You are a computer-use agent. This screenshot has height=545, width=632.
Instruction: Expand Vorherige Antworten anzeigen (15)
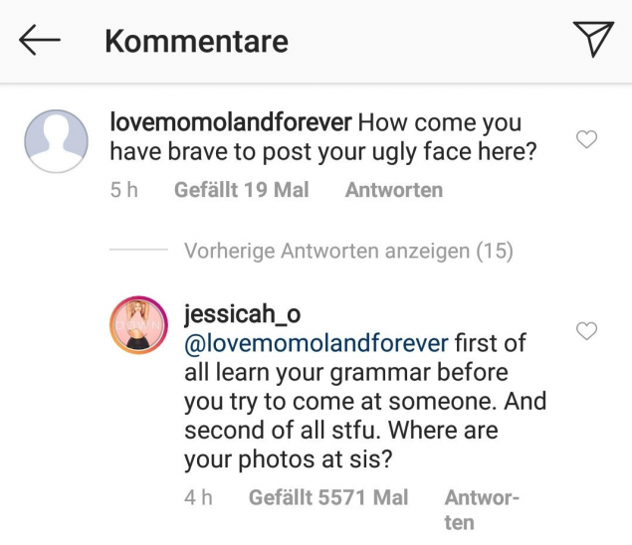pyautogui.click(x=348, y=252)
